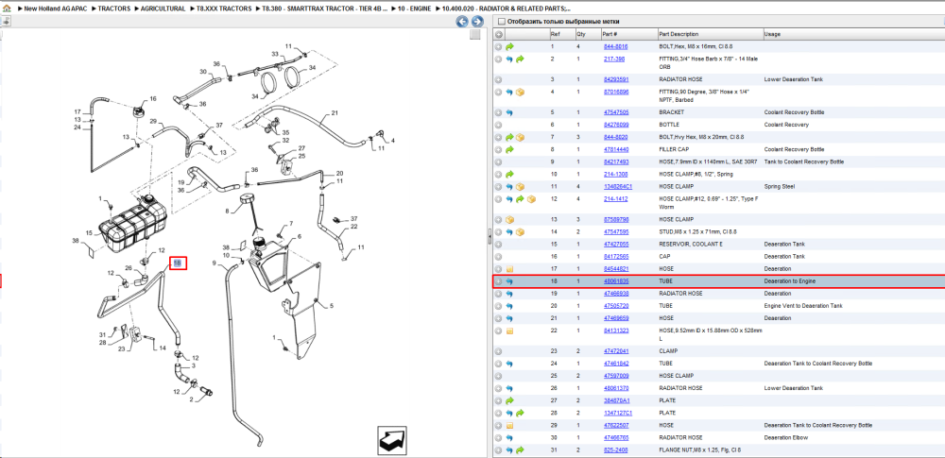This screenshot has height=458, width=945.
Task: Open AGRICULTURAL breadcrumb
Action: [x=163, y=9]
